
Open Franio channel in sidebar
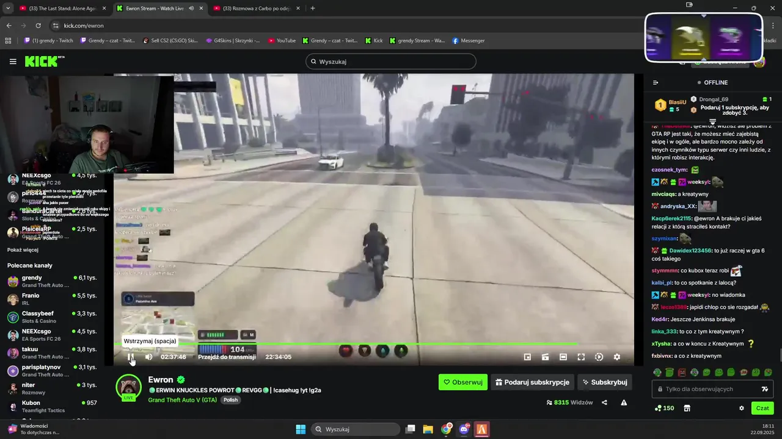[53, 299]
